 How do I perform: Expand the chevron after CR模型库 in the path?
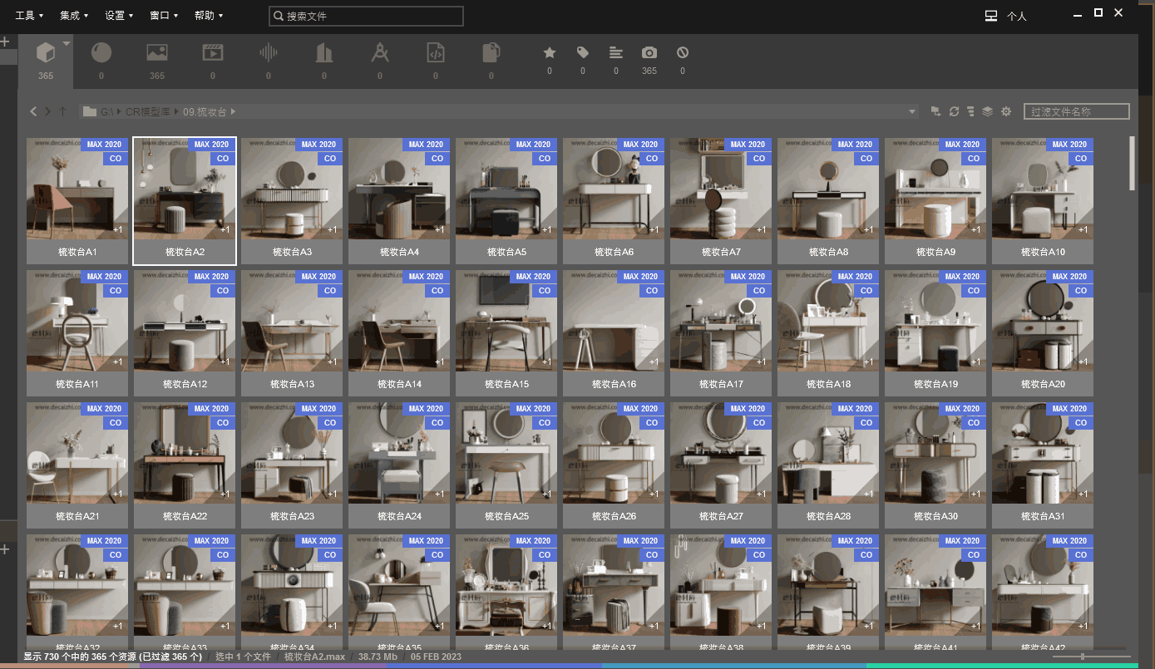point(176,111)
